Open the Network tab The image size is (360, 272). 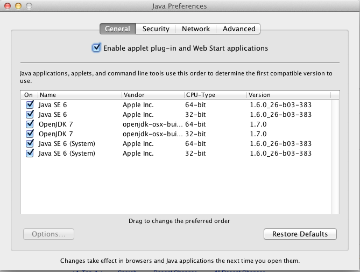196,29
